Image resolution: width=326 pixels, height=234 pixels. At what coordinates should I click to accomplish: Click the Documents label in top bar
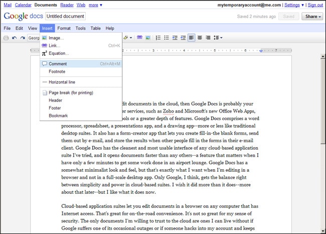pos(46,5)
